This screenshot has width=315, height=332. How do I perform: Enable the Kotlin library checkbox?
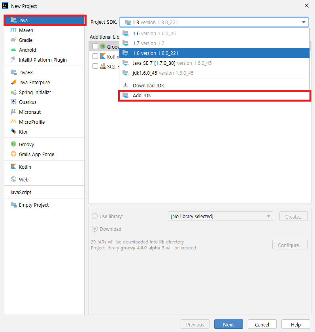coord(95,56)
